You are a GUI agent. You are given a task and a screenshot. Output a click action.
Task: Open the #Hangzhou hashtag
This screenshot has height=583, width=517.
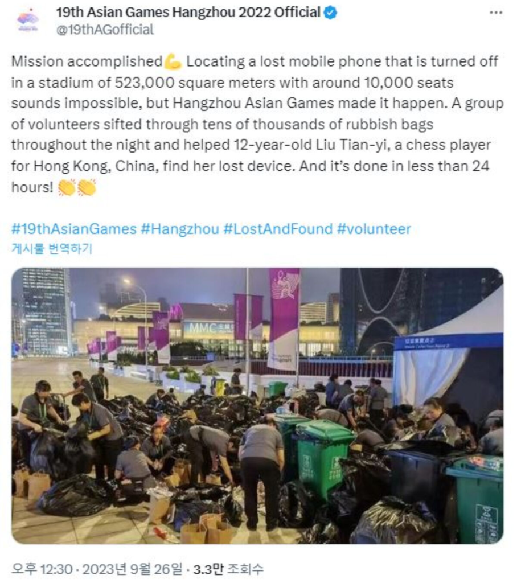coord(180,229)
